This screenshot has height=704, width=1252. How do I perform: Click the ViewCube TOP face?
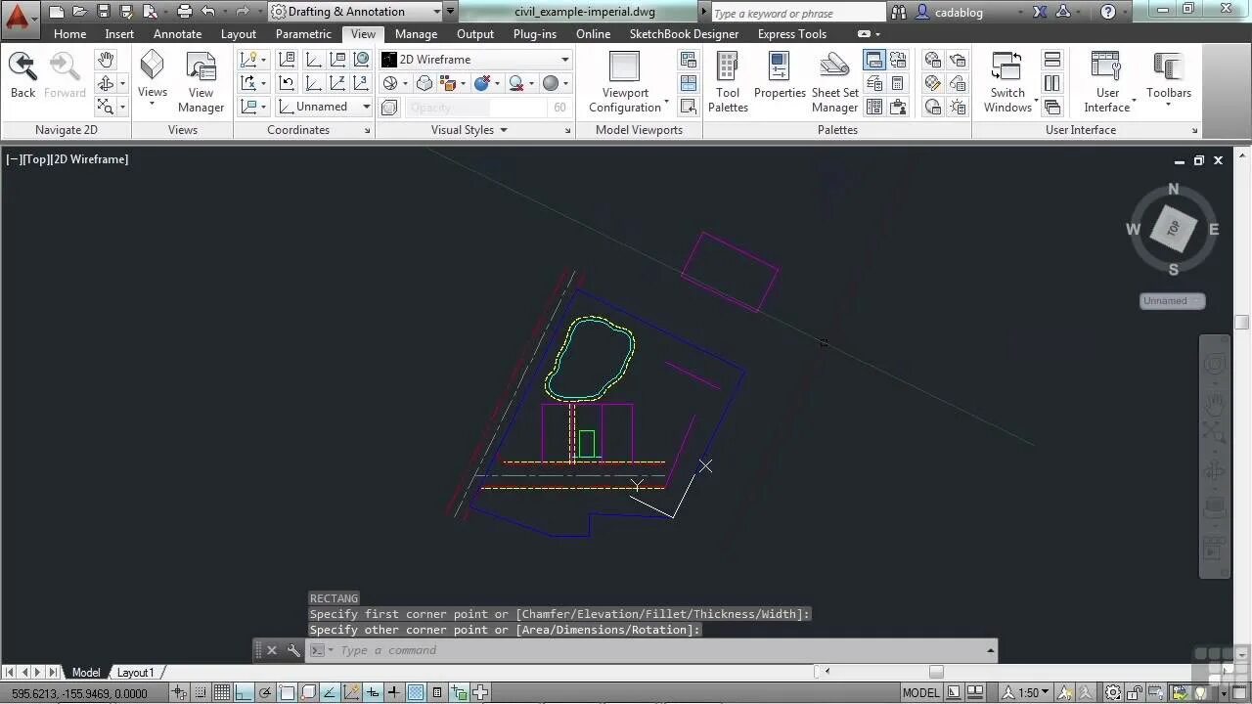pyautogui.click(x=1173, y=229)
